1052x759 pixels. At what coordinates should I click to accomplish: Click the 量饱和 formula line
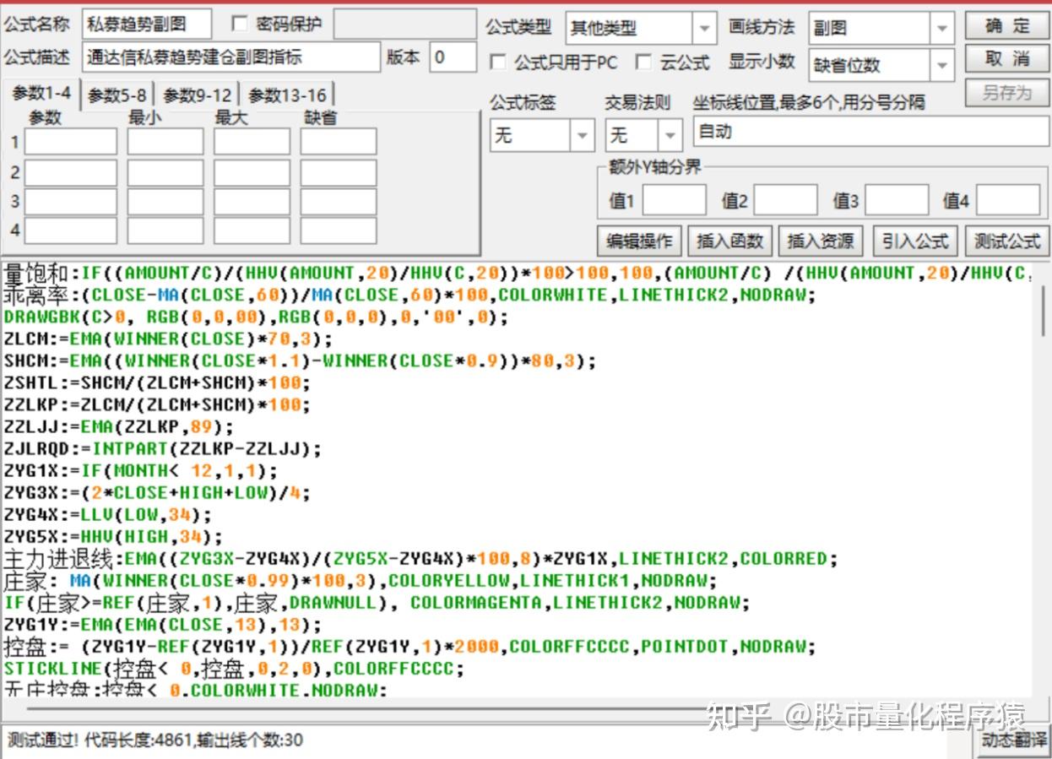pyautogui.click(x=518, y=274)
